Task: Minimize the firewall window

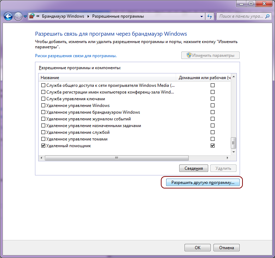Action: coord(241,4)
